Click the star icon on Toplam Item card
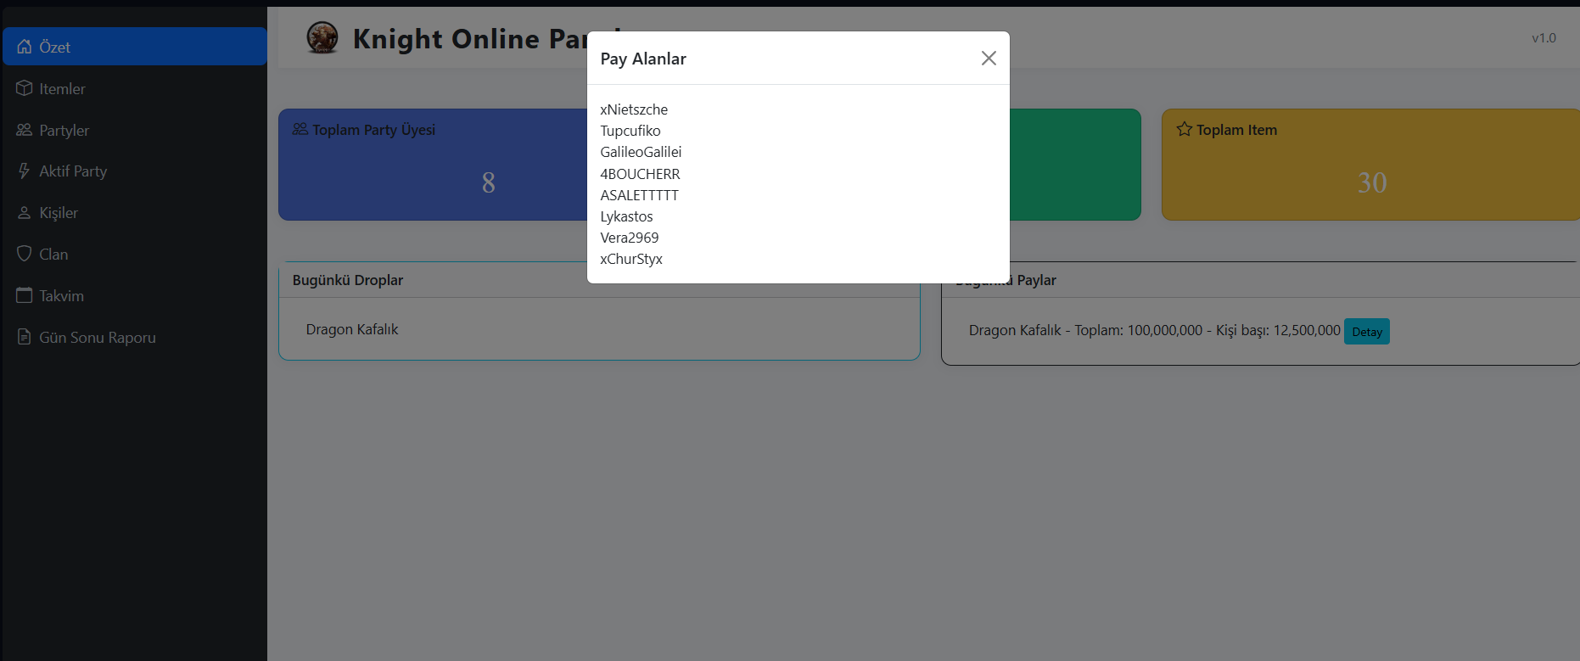The width and height of the screenshot is (1580, 661). 1185,129
